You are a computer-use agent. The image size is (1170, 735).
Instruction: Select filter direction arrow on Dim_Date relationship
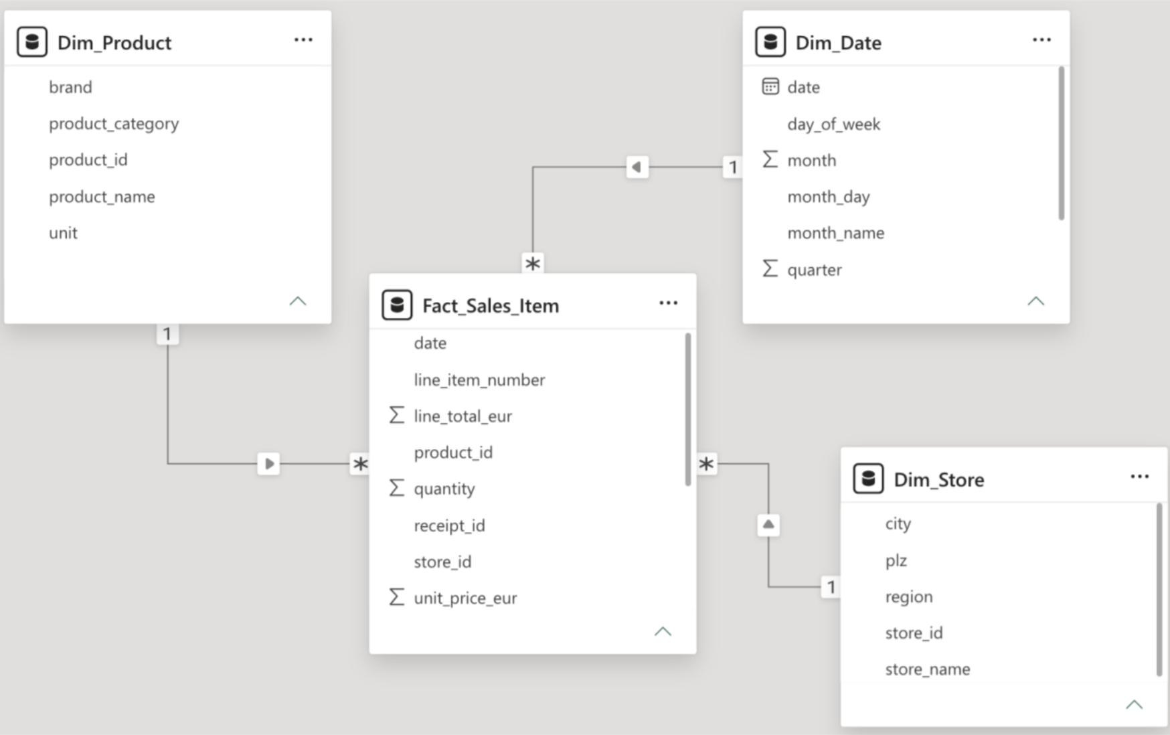(637, 167)
